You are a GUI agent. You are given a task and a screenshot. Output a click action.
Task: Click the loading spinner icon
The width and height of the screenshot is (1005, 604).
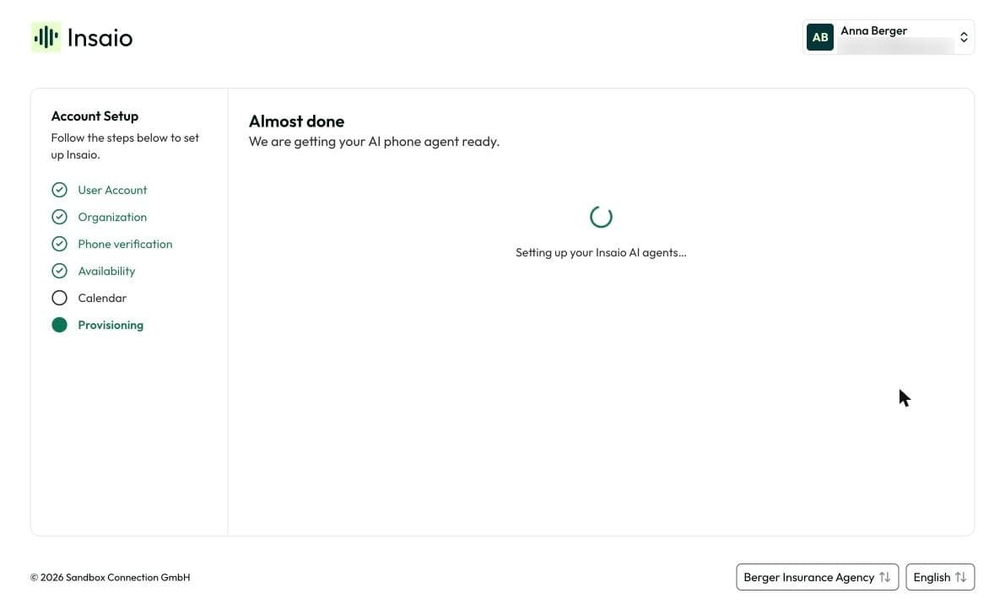(x=601, y=217)
